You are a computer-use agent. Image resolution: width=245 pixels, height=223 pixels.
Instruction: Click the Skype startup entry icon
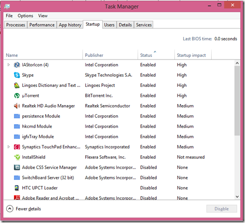(17, 75)
